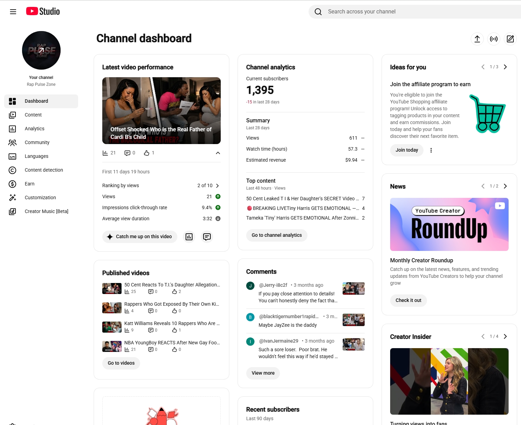Open the 'NBA YoungBoy REACTS After New Gay Foo…' title
This screenshot has height=425, width=521.
coord(172,343)
